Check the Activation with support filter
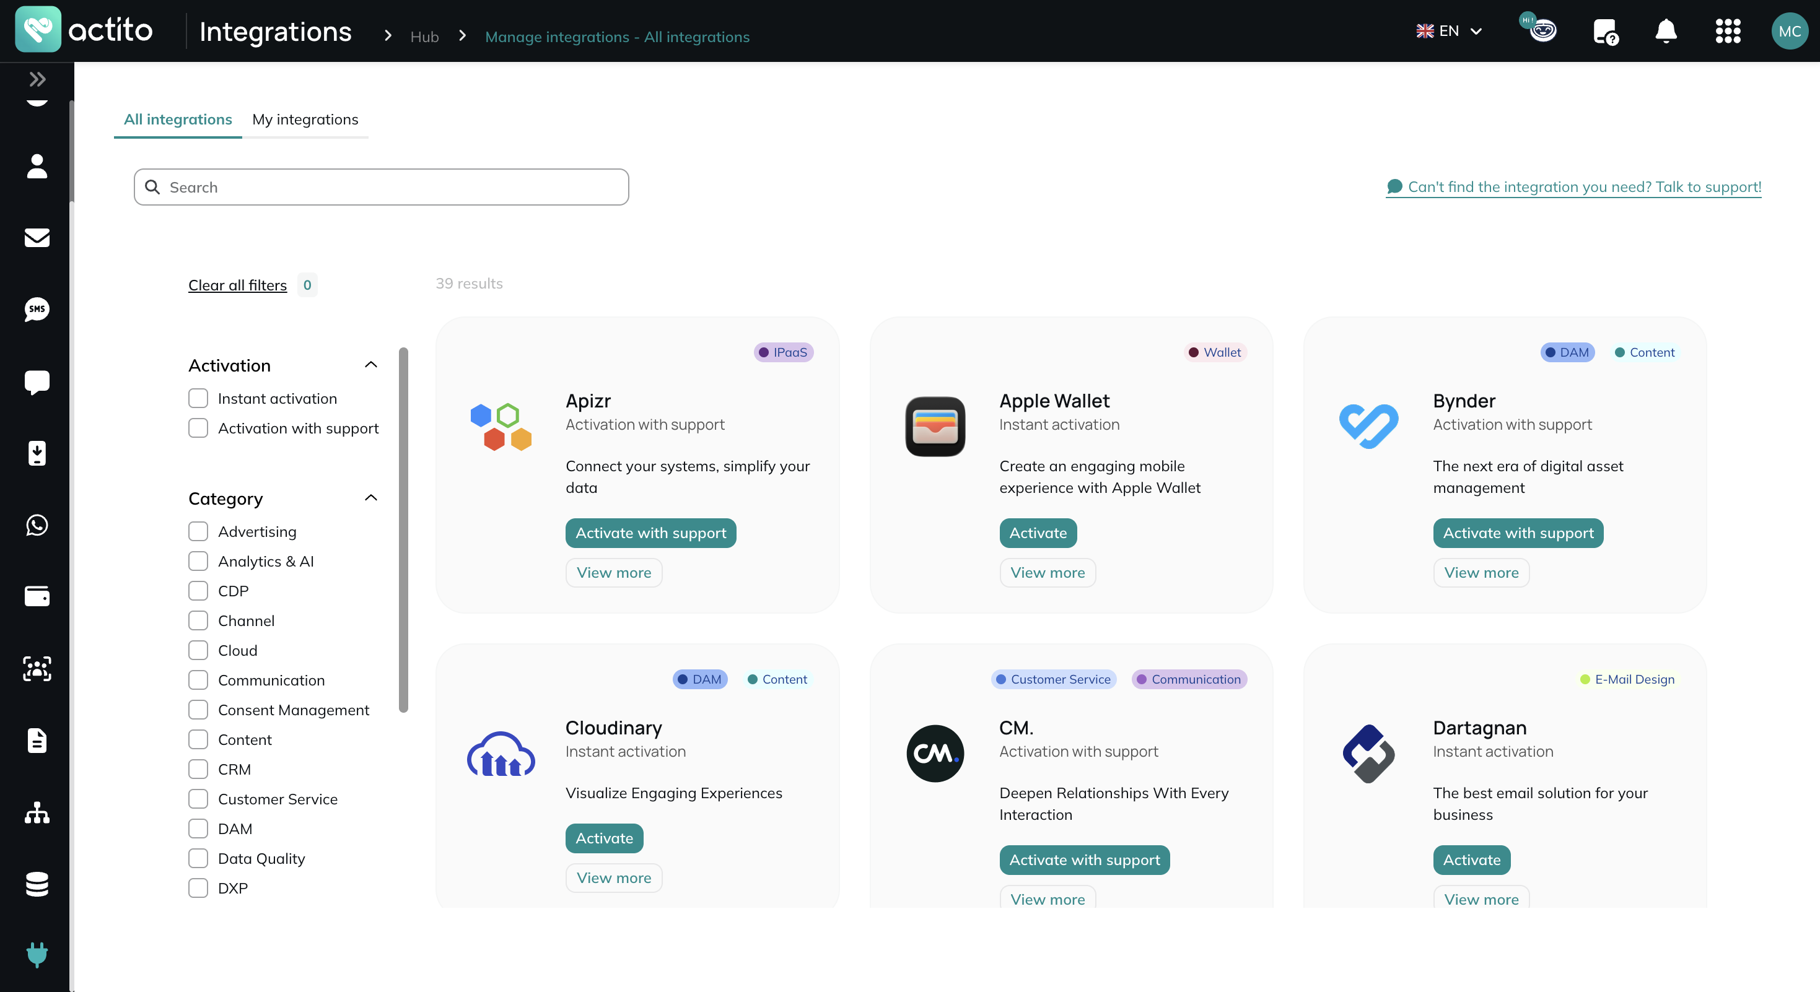This screenshot has height=992, width=1820. point(198,428)
